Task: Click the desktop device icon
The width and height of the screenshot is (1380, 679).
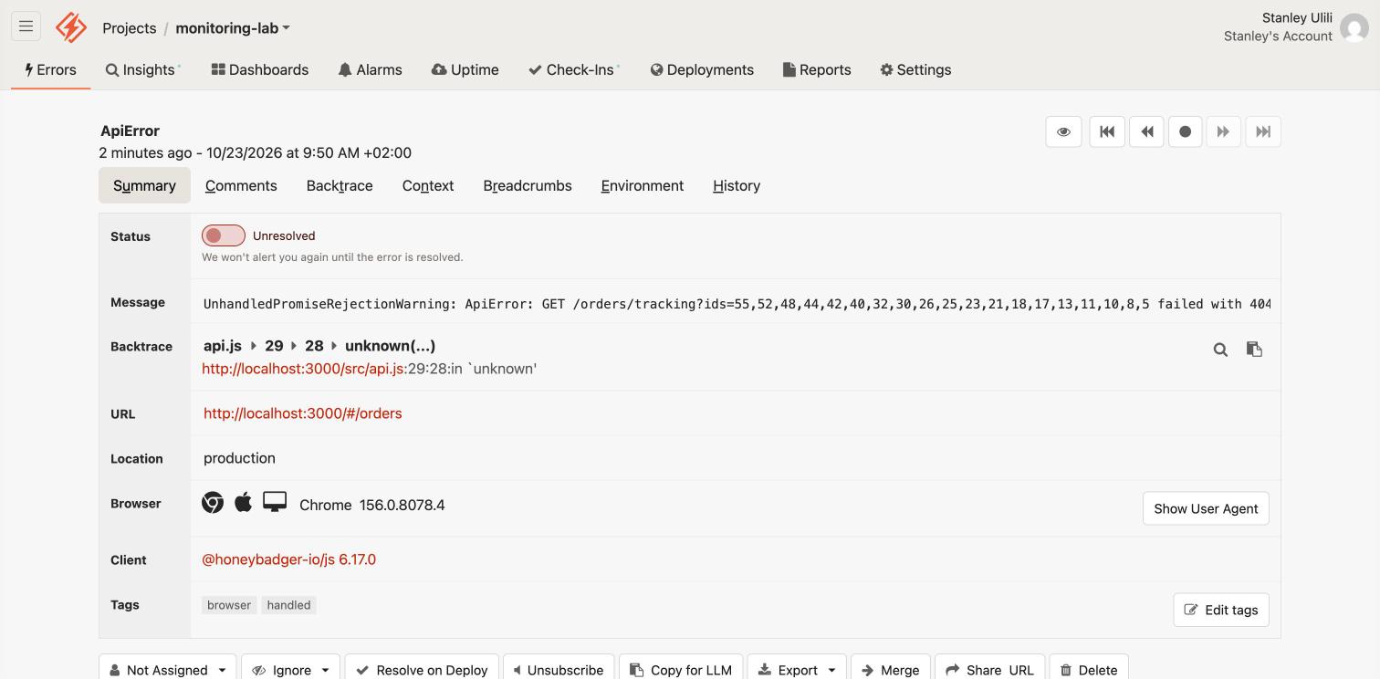Action: (275, 502)
